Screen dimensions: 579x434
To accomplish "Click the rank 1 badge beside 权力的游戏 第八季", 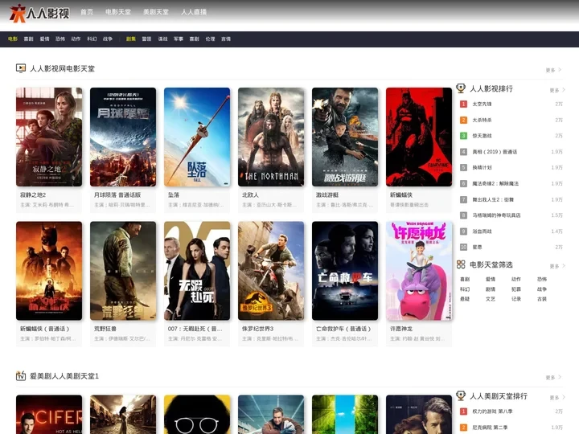I will click(463, 411).
